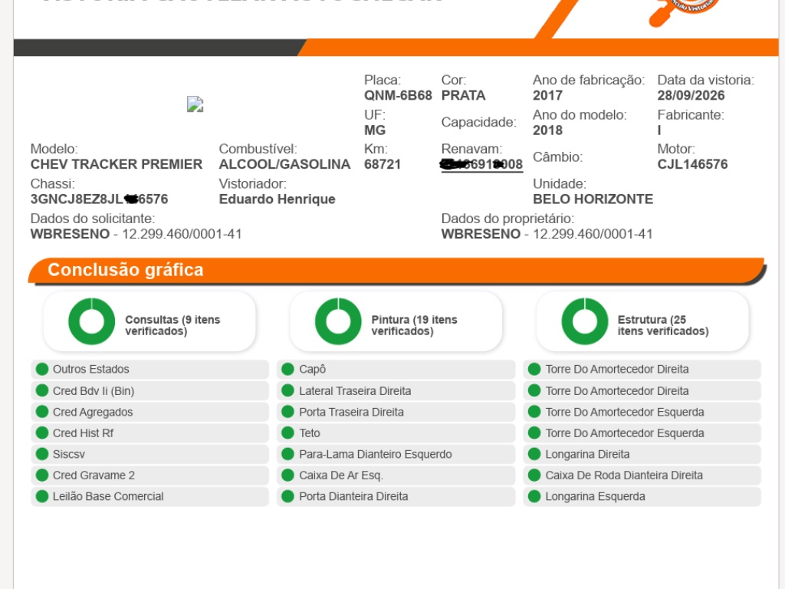
Task: Select the Cred Bdv Ii (Bin) row
Action: tap(149, 390)
